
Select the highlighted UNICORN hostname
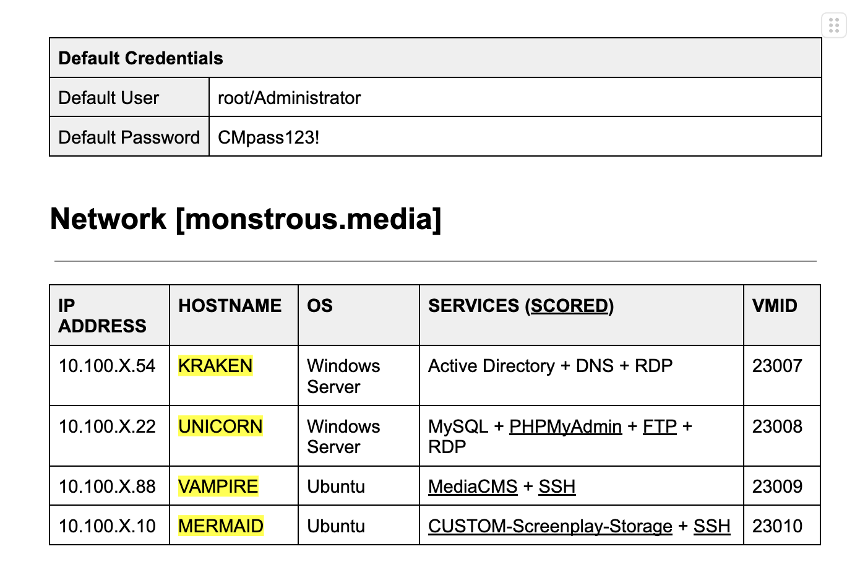click(220, 426)
